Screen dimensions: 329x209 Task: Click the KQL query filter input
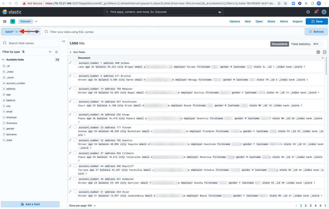tap(173, 32)
